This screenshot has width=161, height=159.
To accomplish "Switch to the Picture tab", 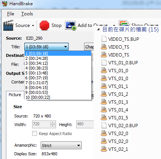I will click(x=15, y=95).
